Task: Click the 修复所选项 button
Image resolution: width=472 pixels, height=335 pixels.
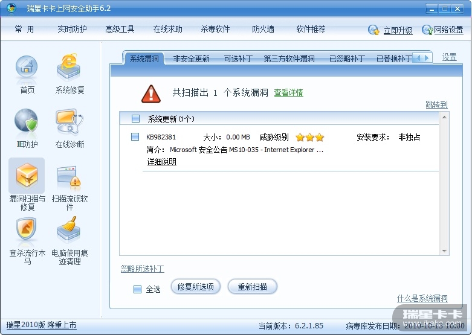Action: [196, 287]
